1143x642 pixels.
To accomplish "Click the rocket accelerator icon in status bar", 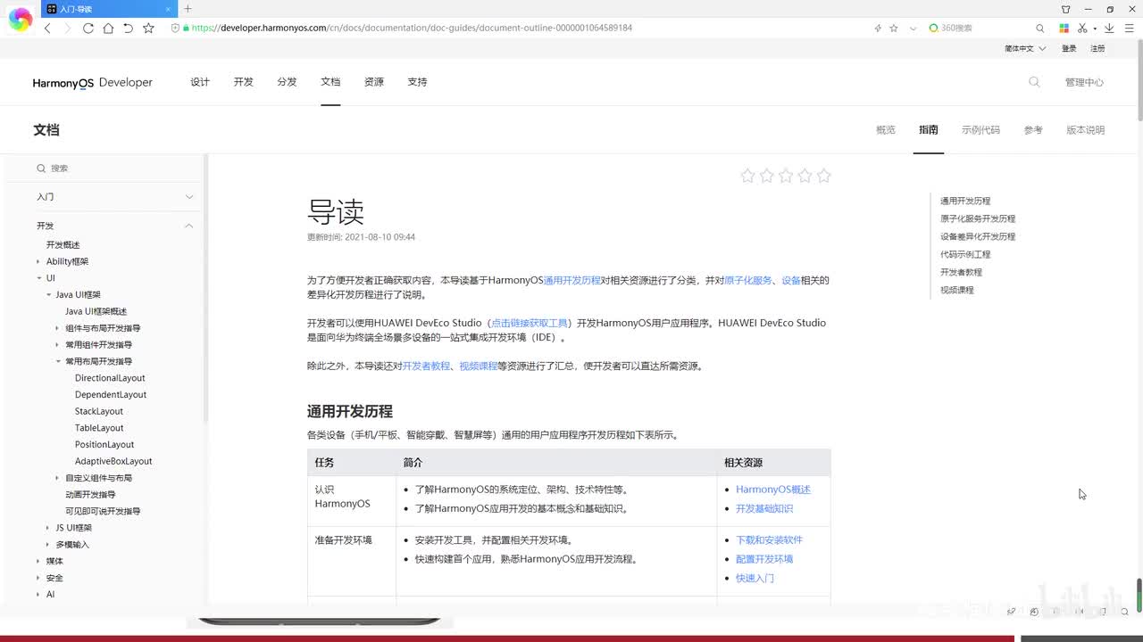I will coord(1011,612).
